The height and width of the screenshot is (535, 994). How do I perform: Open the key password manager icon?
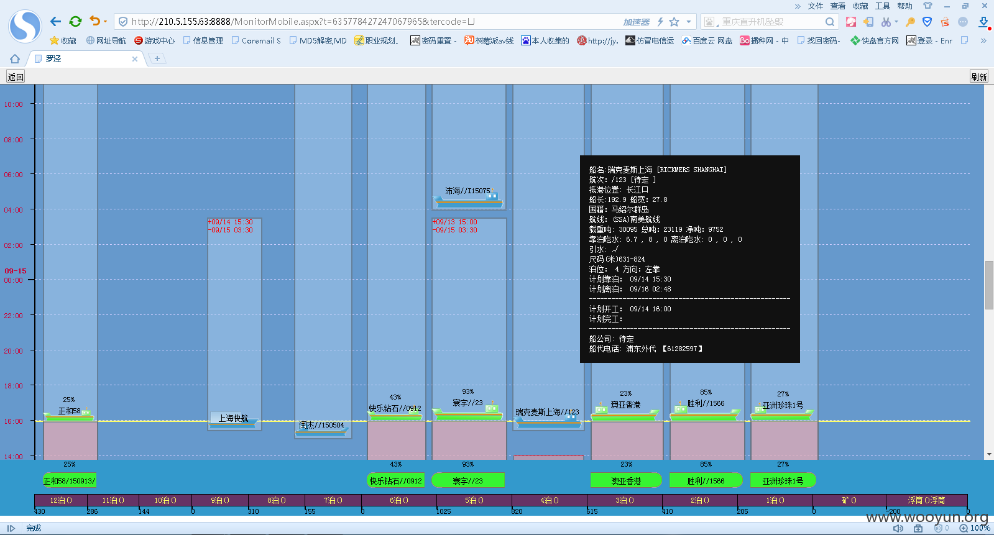(910, 22)
